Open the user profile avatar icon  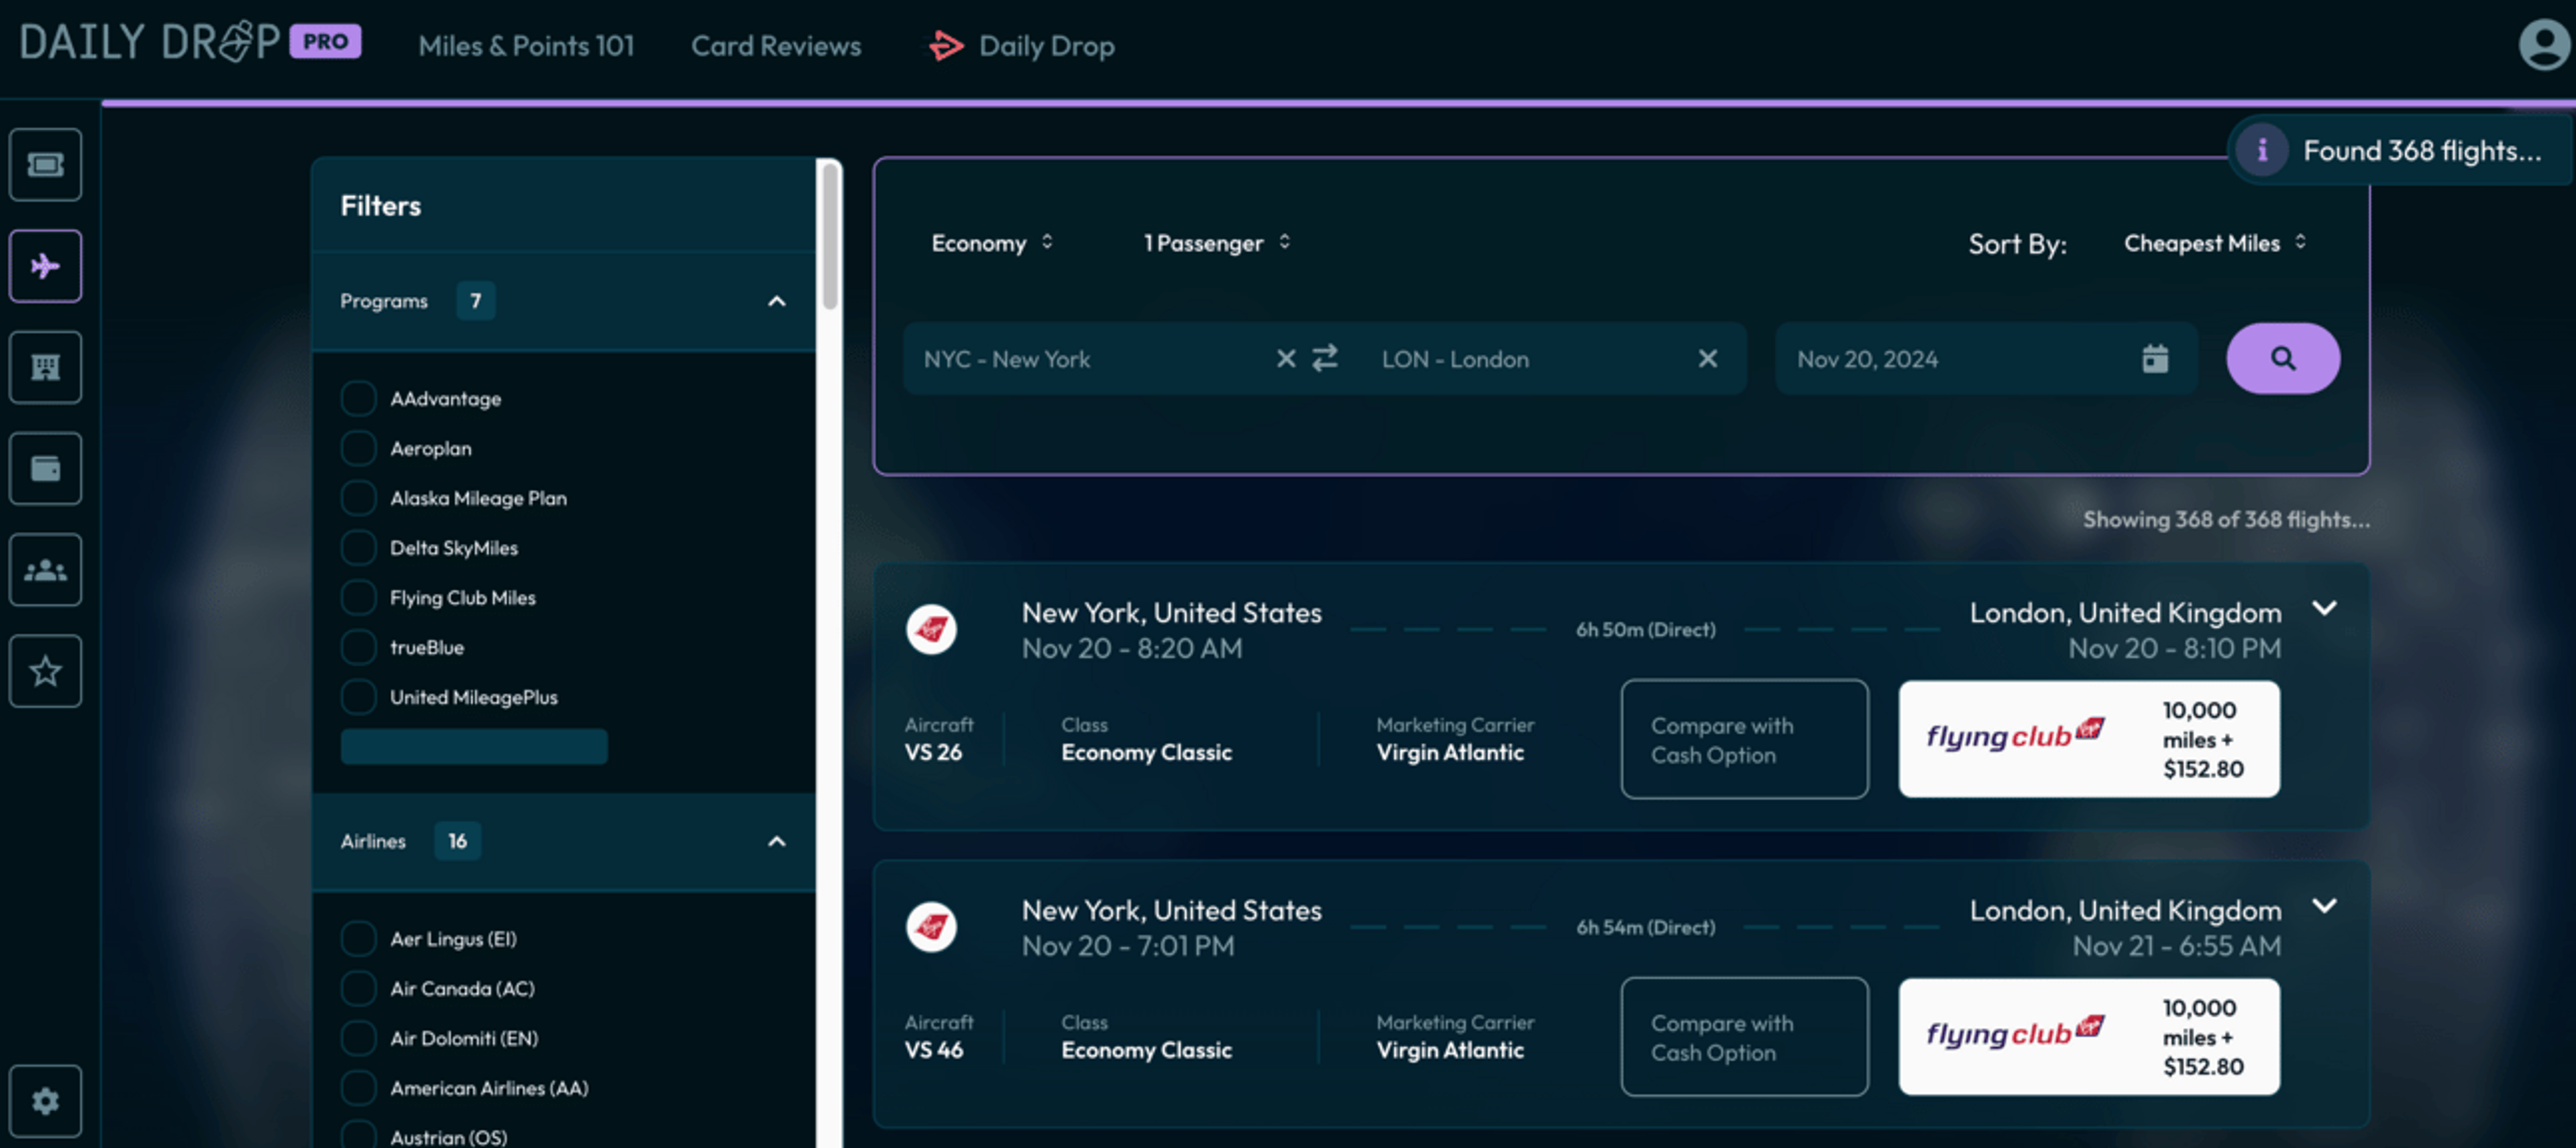tap(2543, 45)
